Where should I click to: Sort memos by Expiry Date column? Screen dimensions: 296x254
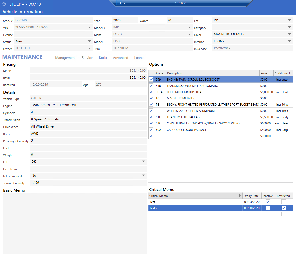coord(252,196)
